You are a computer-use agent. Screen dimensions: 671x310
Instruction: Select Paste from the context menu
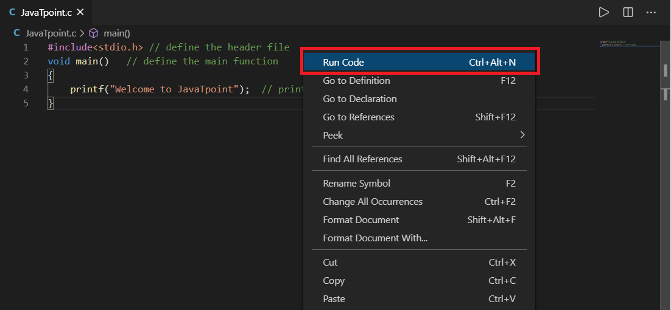point(419,299)
